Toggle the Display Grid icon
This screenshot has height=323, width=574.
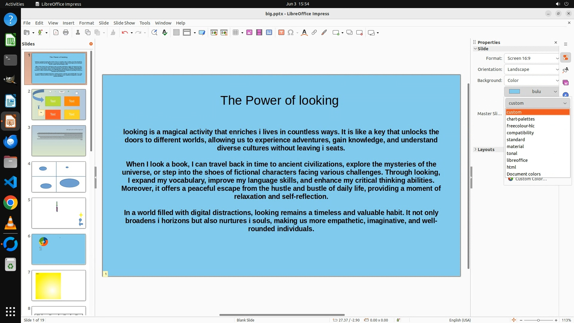coord(176,33)
